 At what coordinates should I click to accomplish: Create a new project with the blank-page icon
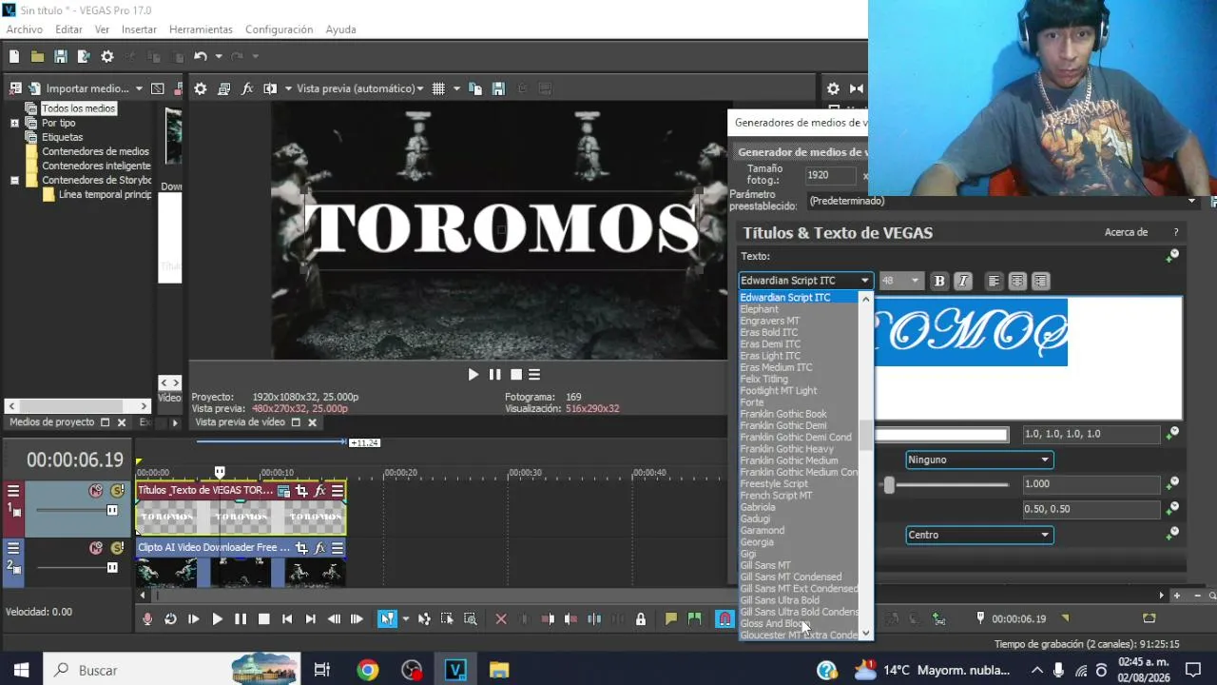pyautogui.click(x=14, y=57)
